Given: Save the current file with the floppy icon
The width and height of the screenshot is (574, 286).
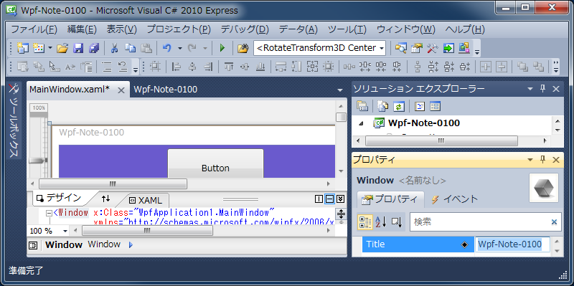Looking at the screenshot, I should click(78, 48).
